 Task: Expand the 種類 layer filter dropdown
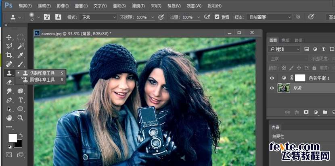point(285,49)
